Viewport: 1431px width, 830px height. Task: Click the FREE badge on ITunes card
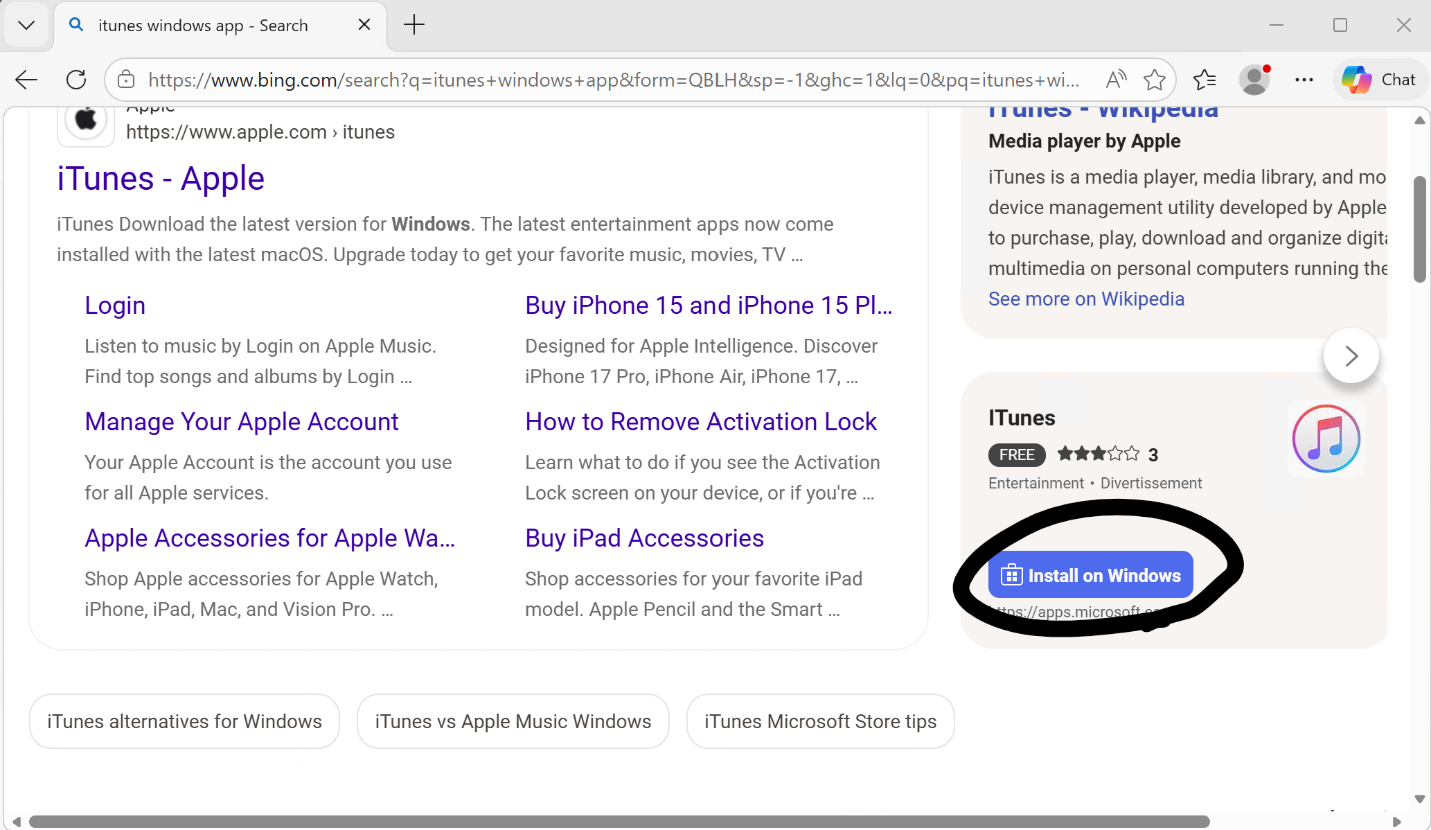click(1017, 455)
